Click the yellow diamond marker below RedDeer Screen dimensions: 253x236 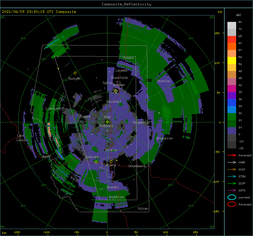pyautogui.click(x=116, y=91)
